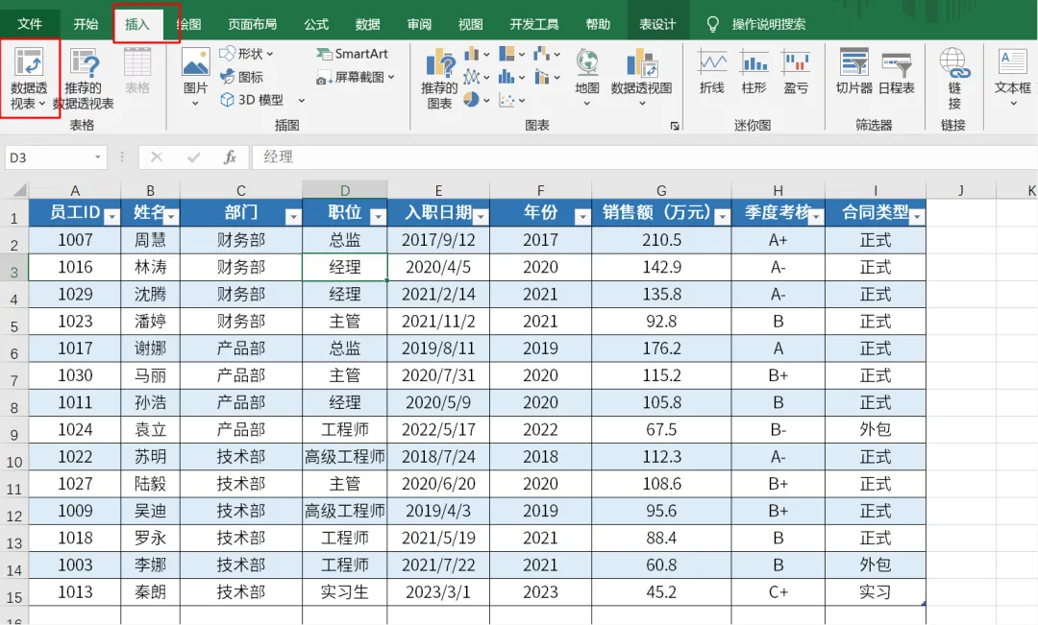Expand the Name Box dropdown arrow
Screen dimensions: 1038x625
[x=97, y=157]
